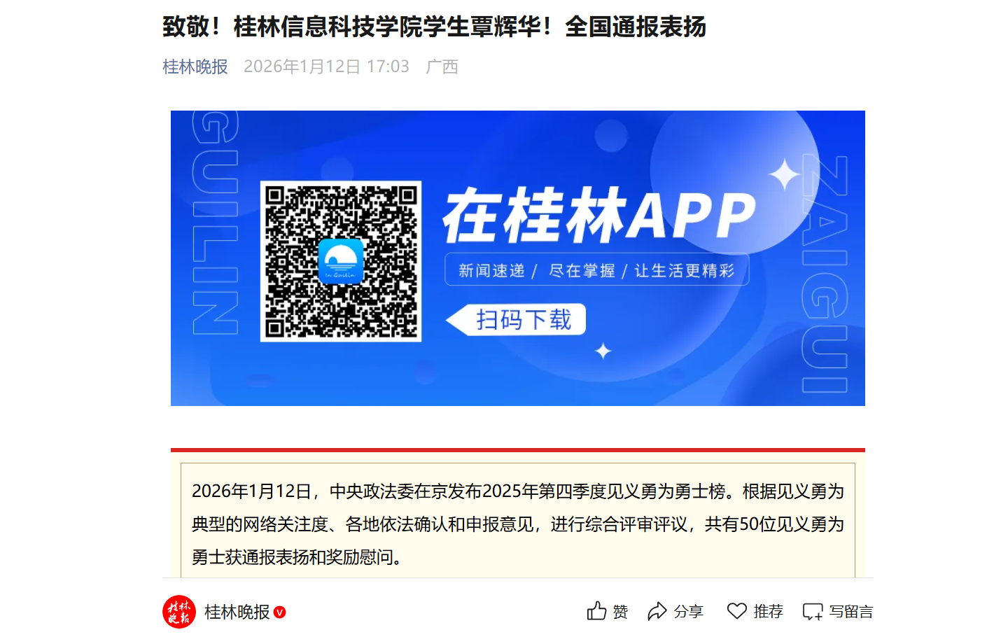
Task: Click the 扫码下载 button on the banner
Action: point(517,320)
